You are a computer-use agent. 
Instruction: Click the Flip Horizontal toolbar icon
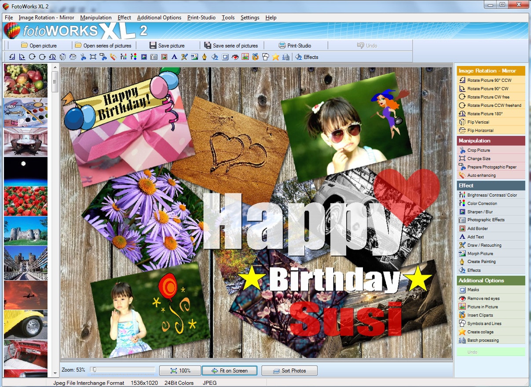tap(73, 57)
